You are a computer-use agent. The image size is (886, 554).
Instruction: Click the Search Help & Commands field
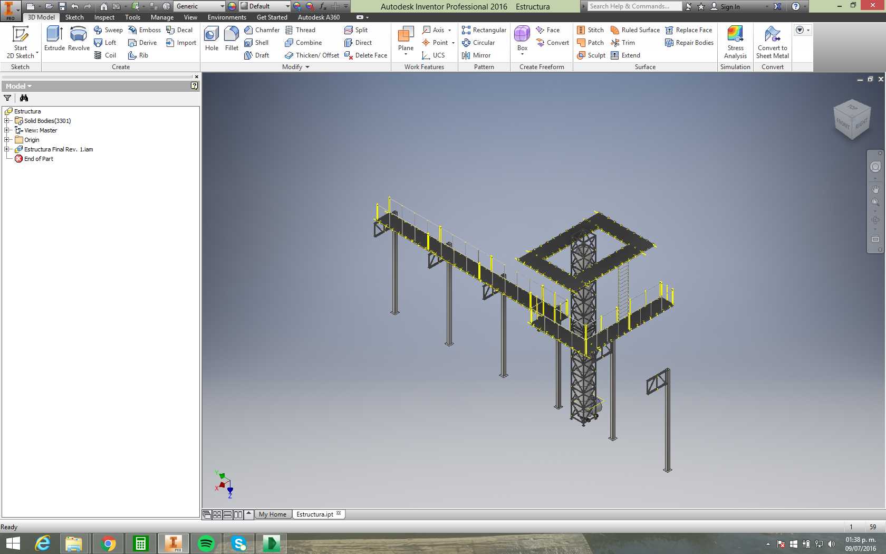tap(634, 6)
